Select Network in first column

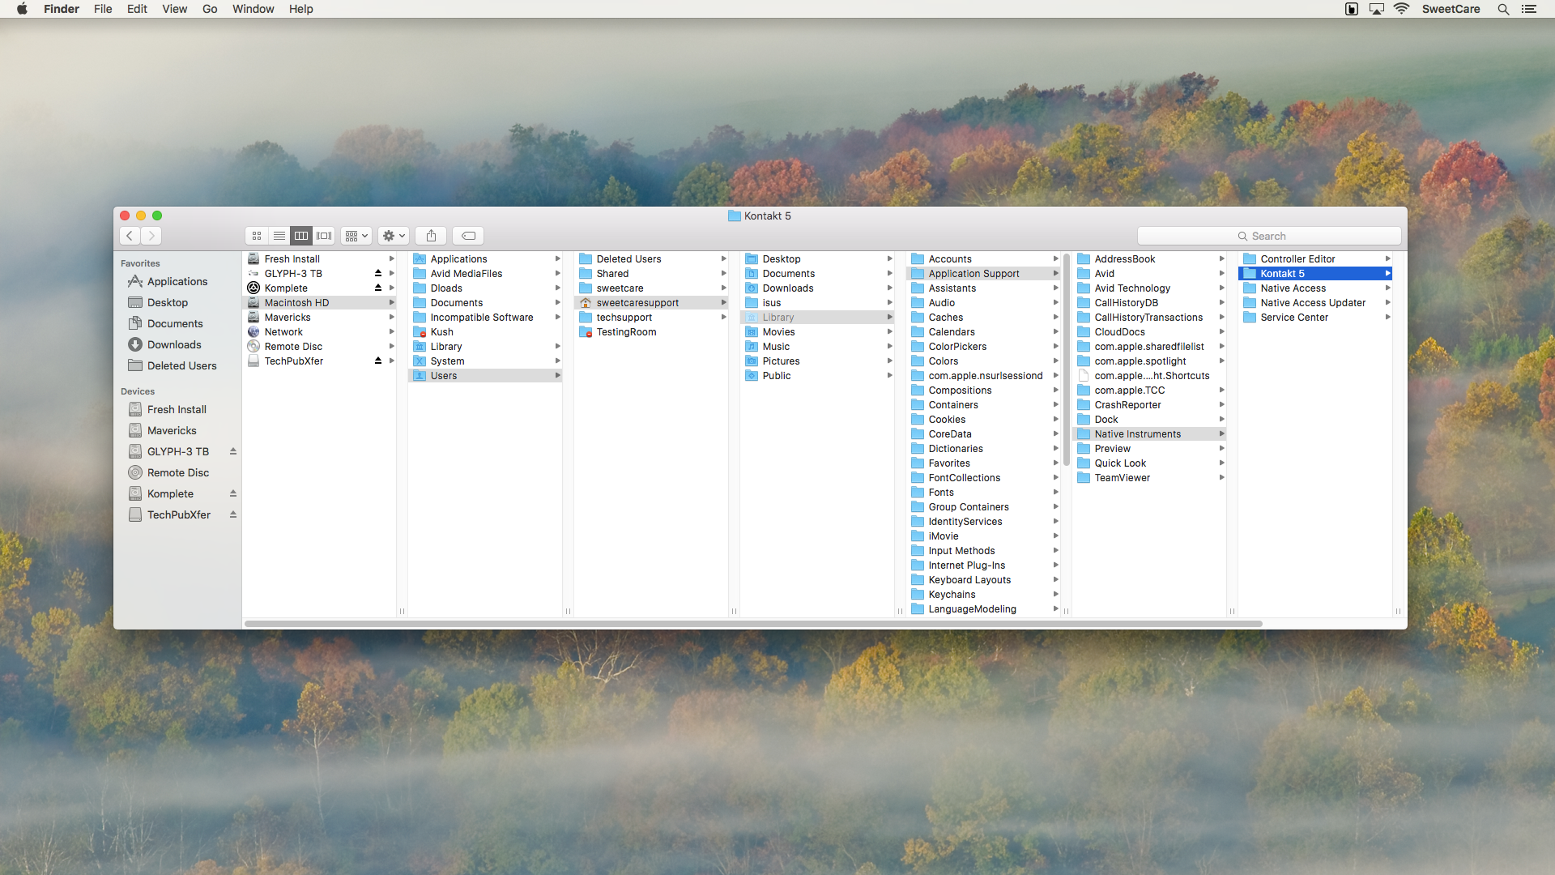[319, 331]
